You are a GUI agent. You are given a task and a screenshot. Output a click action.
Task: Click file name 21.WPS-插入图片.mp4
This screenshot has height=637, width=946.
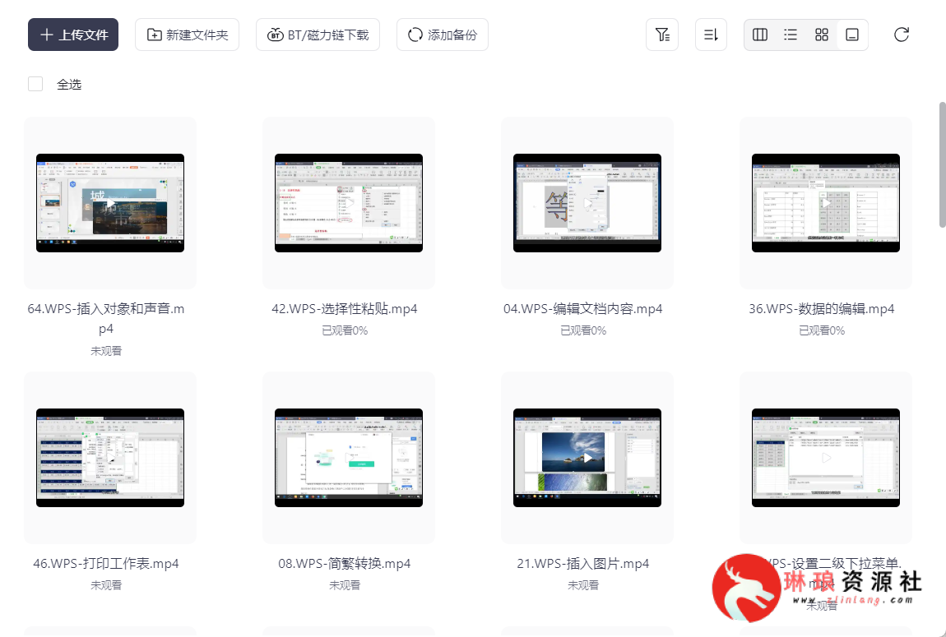(x=582, y=564)
